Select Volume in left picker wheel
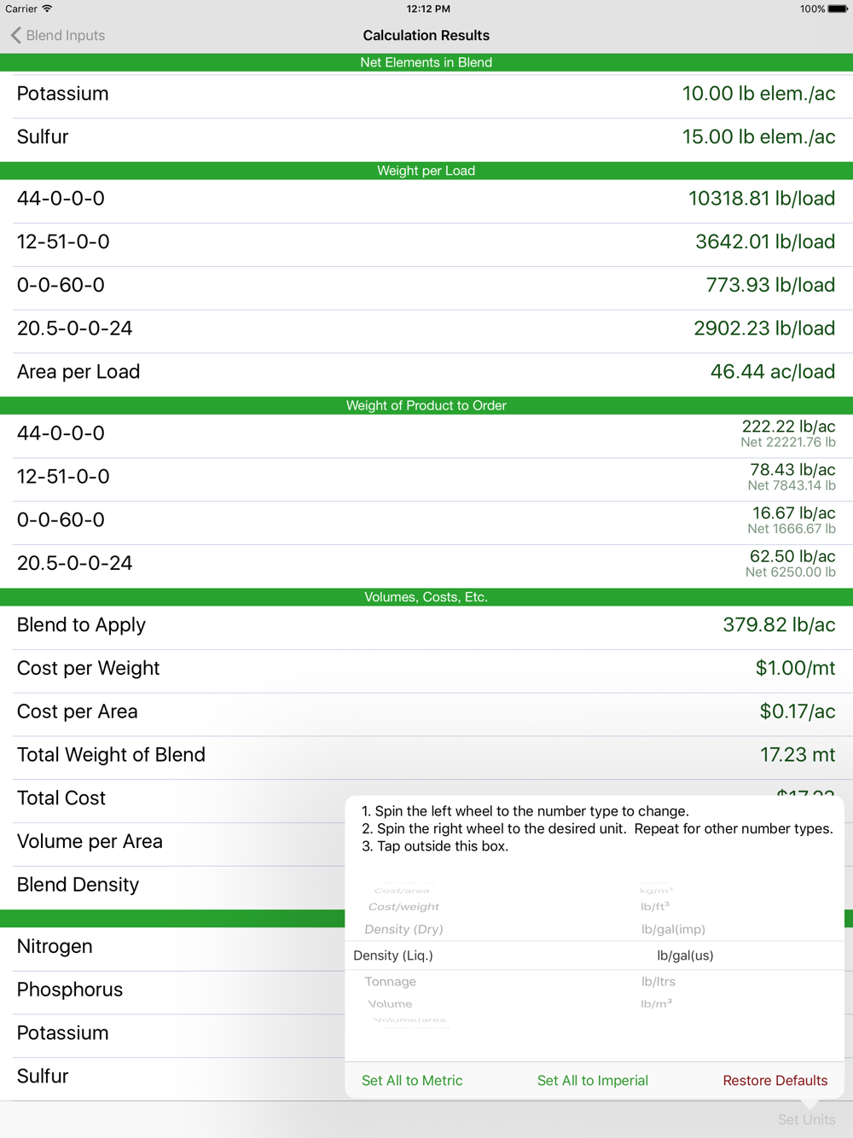The width and height of the screenshot is (853, 1138). tap(390, 1004)
